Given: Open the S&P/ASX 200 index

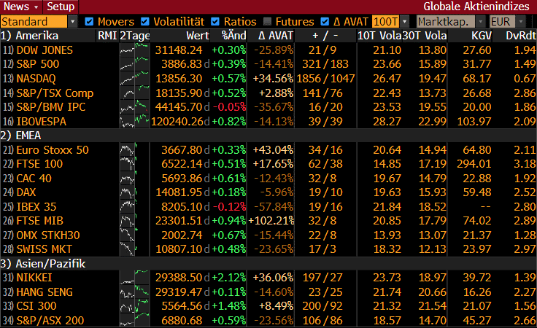Looking at the screenshot, I should pos(50,320).
